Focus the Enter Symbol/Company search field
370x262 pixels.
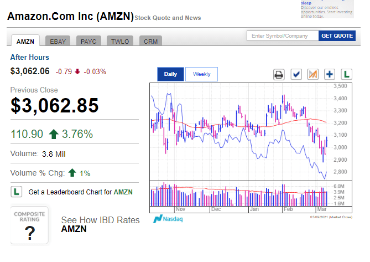point(283,35)
